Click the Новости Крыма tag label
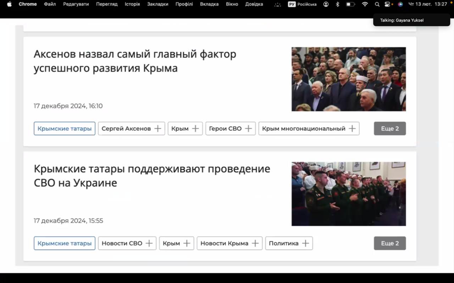454x283 pixels. coord(224,243)
